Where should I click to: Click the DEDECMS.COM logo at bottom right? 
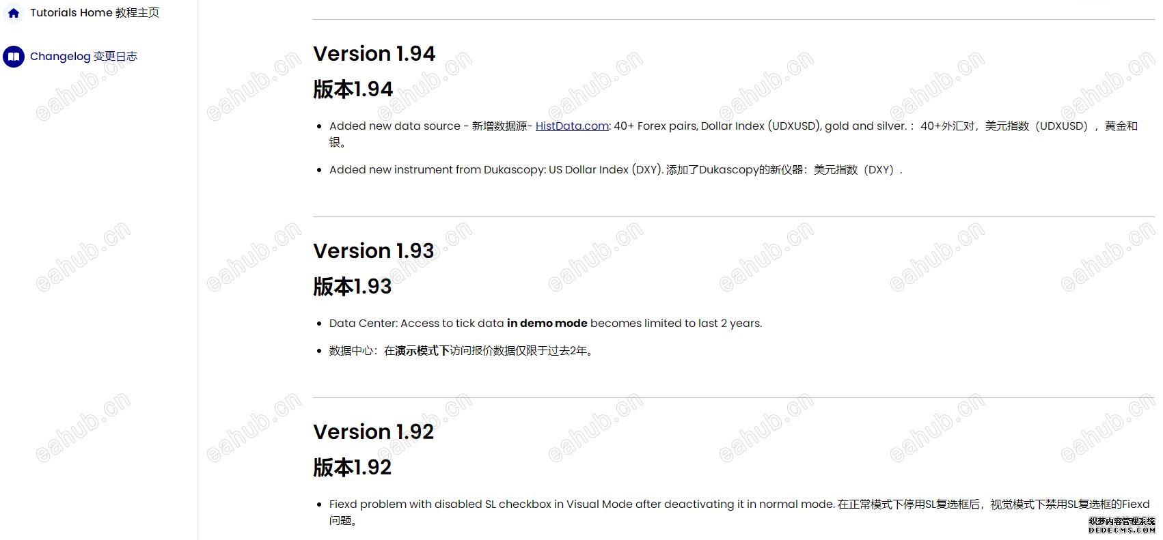coord(1121,525)
